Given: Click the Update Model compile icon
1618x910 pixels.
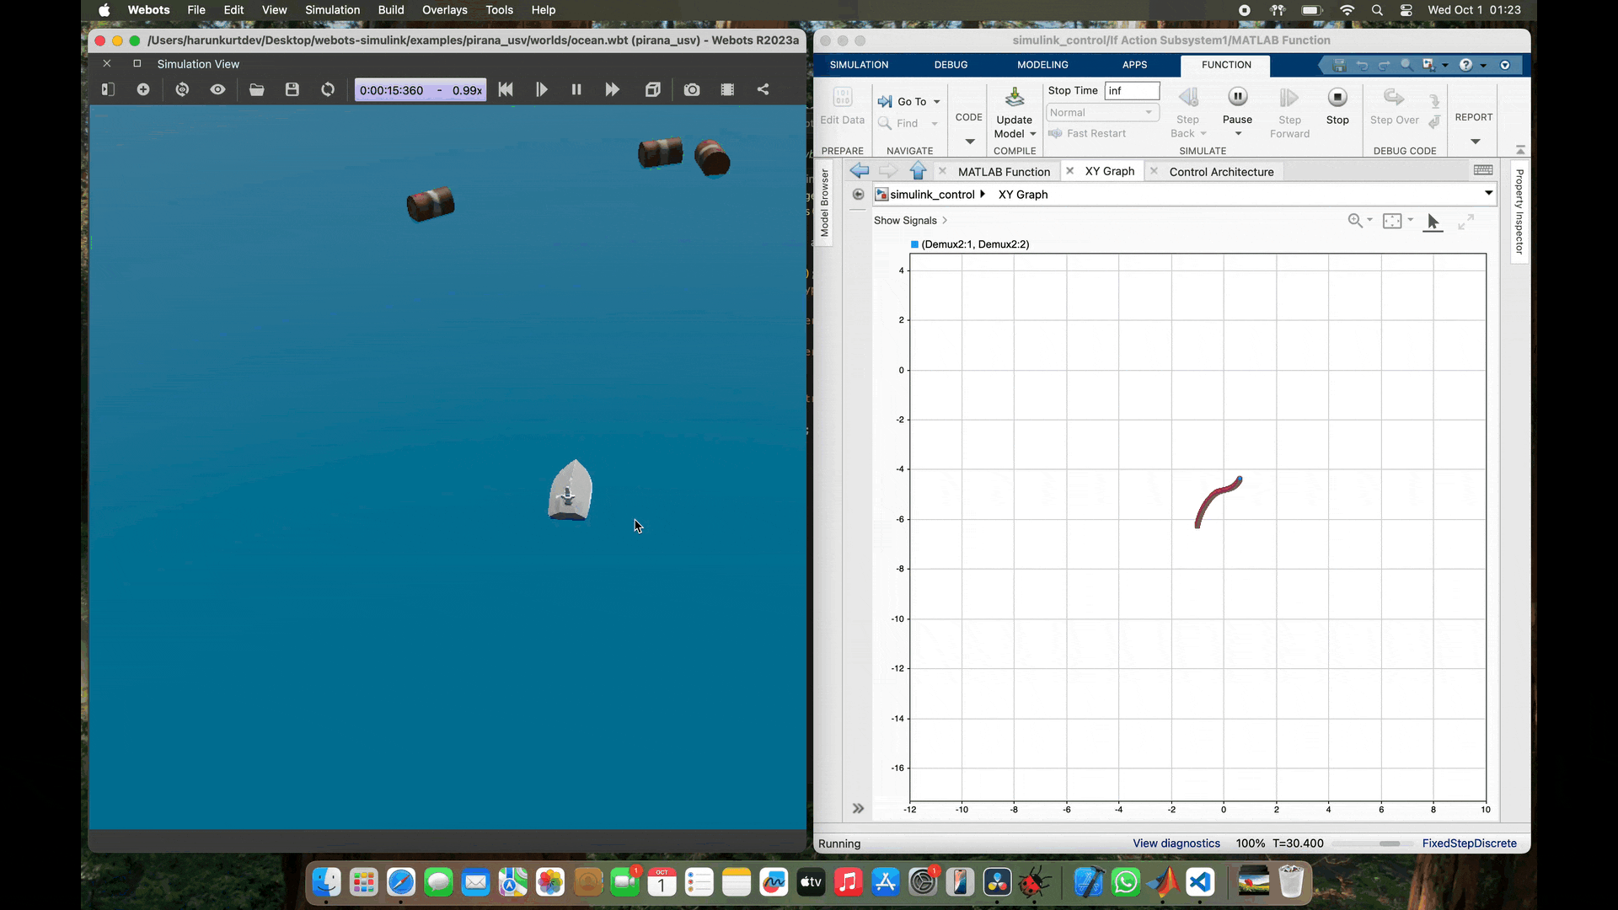Looking at the screenshot, I should (x=1015, y=98).
